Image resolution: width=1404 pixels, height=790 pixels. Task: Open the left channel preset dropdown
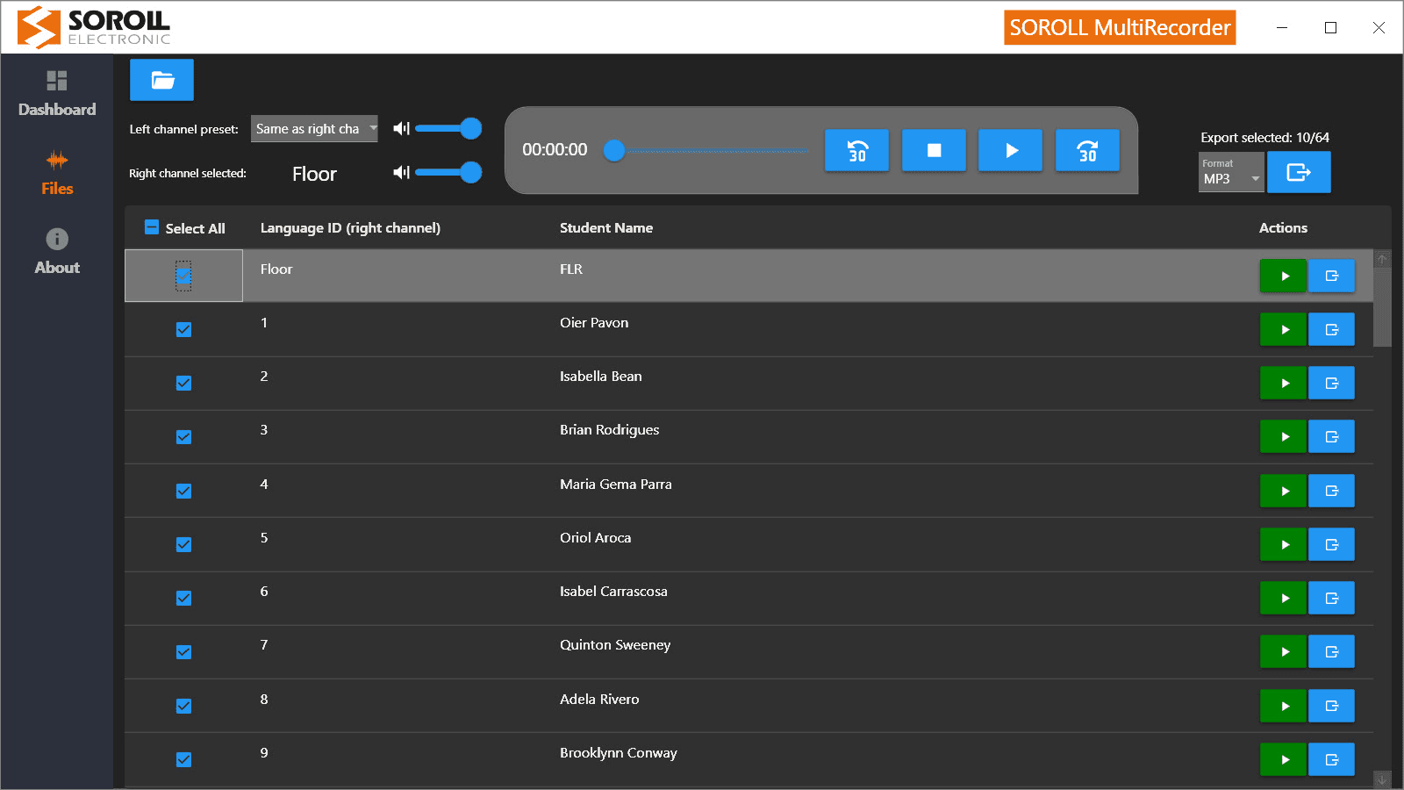pyautogui.click(x=314, y=129)
